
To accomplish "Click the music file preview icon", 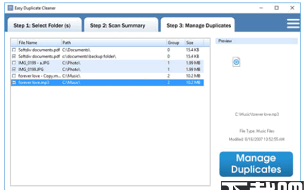I will 236,62.
